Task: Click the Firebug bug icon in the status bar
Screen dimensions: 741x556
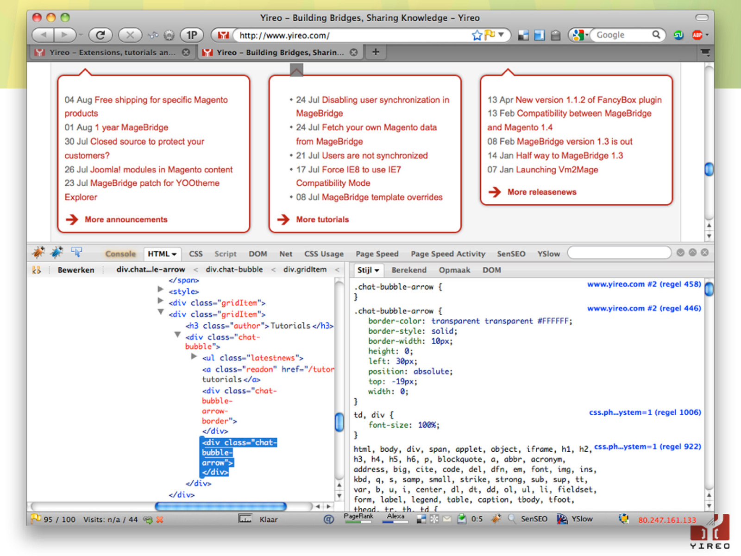Action: pos(496,519)
